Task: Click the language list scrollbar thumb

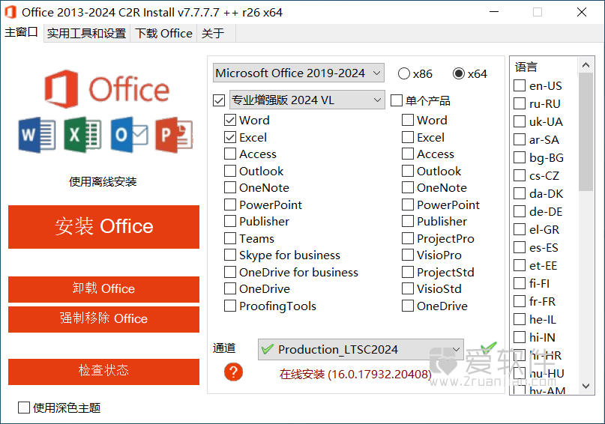Action: 586,132
